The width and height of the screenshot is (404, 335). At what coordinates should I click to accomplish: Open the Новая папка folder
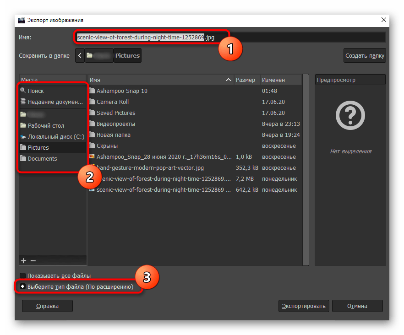(195, 135)
